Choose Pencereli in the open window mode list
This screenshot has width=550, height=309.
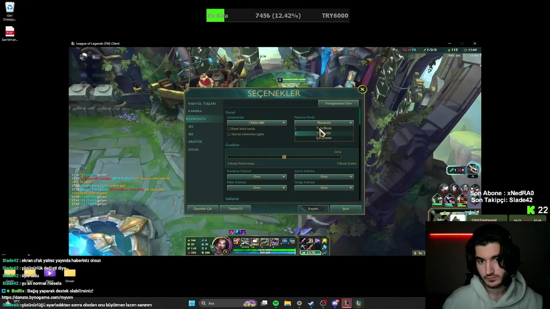click(x=324, y=133)
